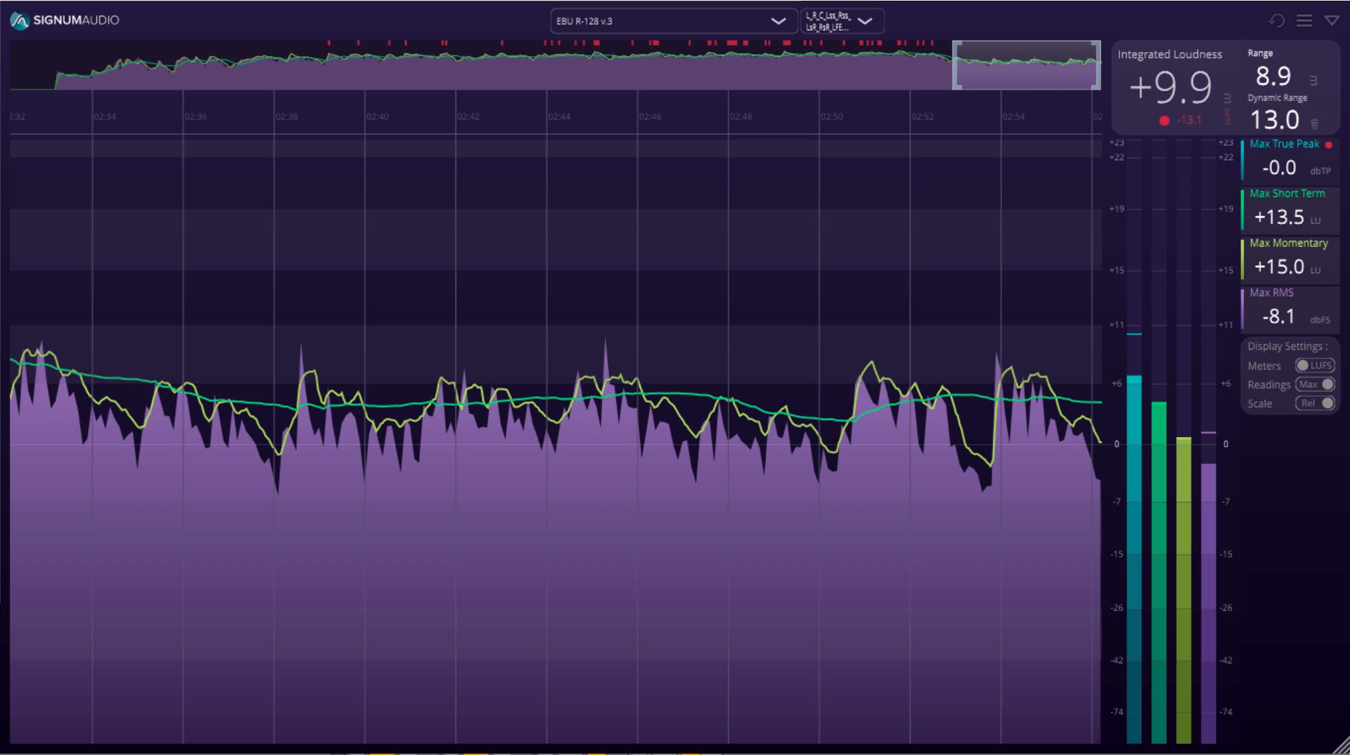Click the reset measurement circular arrow icon
The height and width of the screenshot is (755, 1350).
point(1277,20)
